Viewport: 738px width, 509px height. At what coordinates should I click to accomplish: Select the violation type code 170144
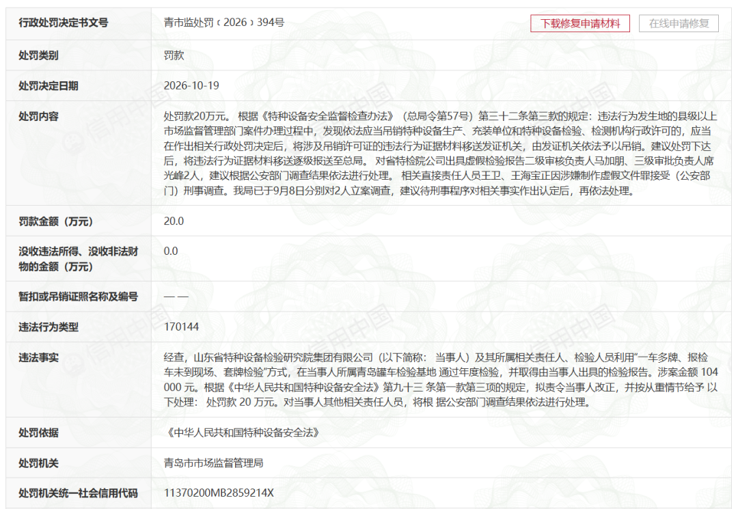pyautogui.click(x=181, y=327)
